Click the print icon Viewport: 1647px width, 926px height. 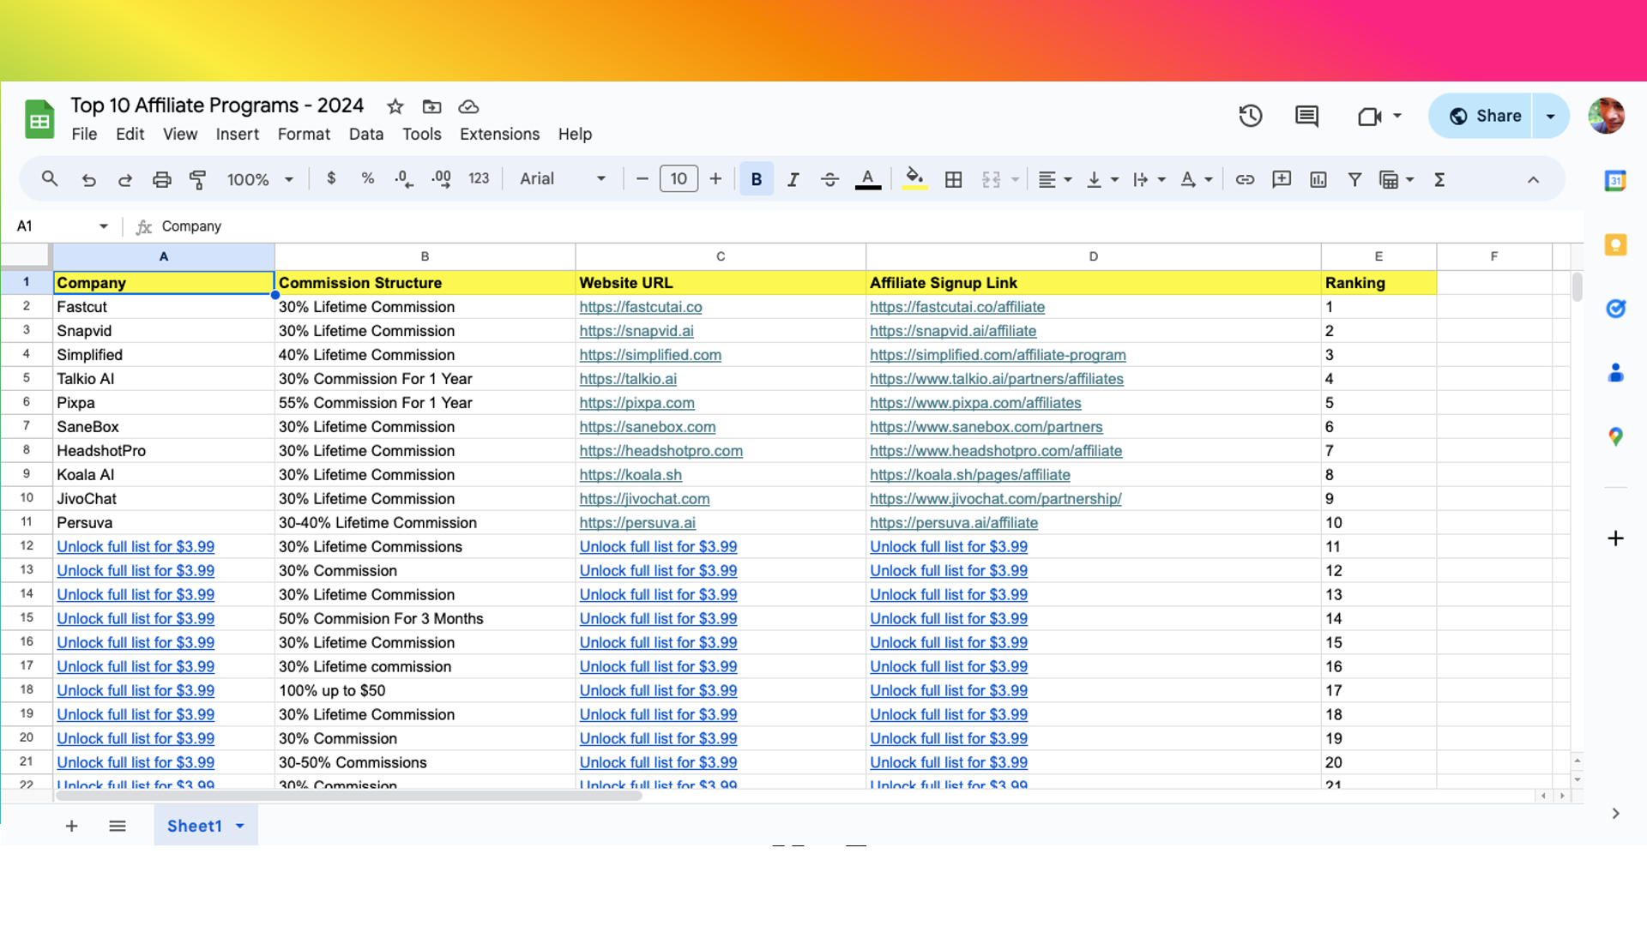point(161,179)
